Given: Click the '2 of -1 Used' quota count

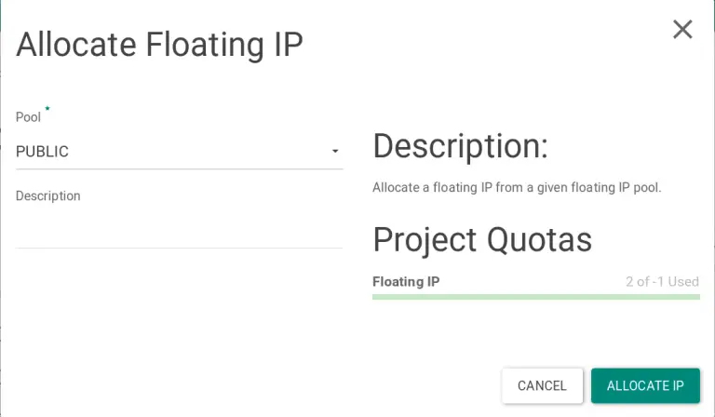Looking at the screenshot, I should 662,281.
